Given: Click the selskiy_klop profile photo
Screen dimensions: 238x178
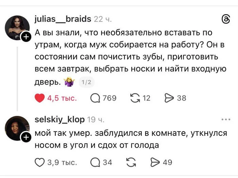Looking at the screenshot, I should click(x=17, y=128).
